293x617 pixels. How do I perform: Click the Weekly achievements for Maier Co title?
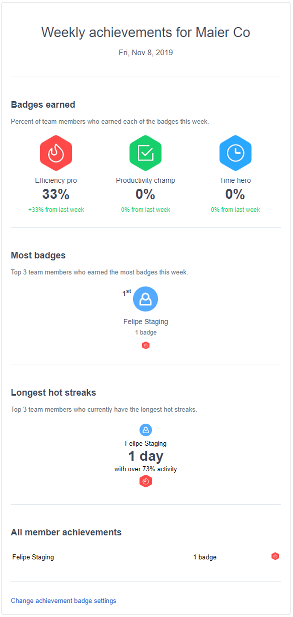[x=145, y=33]
